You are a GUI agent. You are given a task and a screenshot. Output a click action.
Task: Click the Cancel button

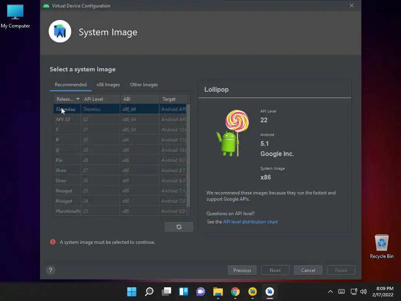[308, 270]
